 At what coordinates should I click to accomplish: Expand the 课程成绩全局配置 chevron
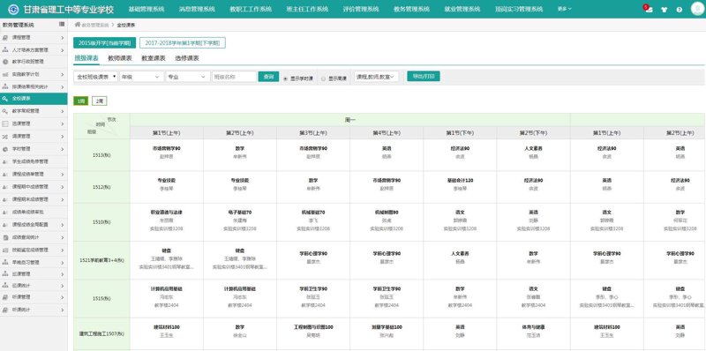tap(62, 224)
